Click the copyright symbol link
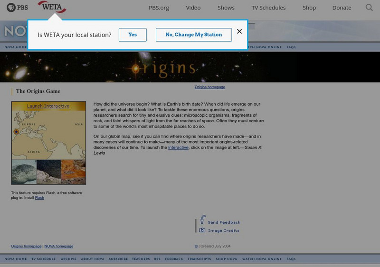 (x=196, y=246)
